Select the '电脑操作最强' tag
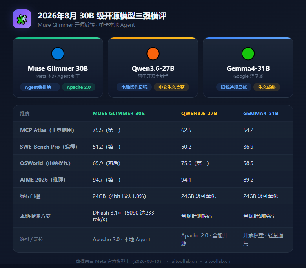 pyautogui.click(x=134, y=87)
